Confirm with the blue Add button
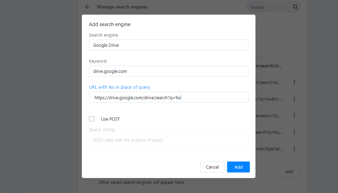The height and width of the screenshot is (193, 338). (x=238, y=167)
